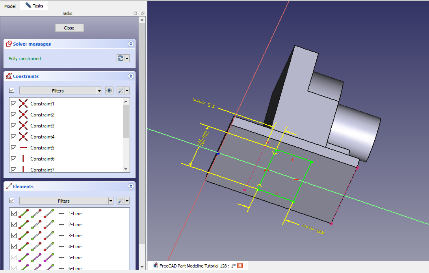Collapse the Solver messages section
Viewport: 429px width, 273px height.
131,44
